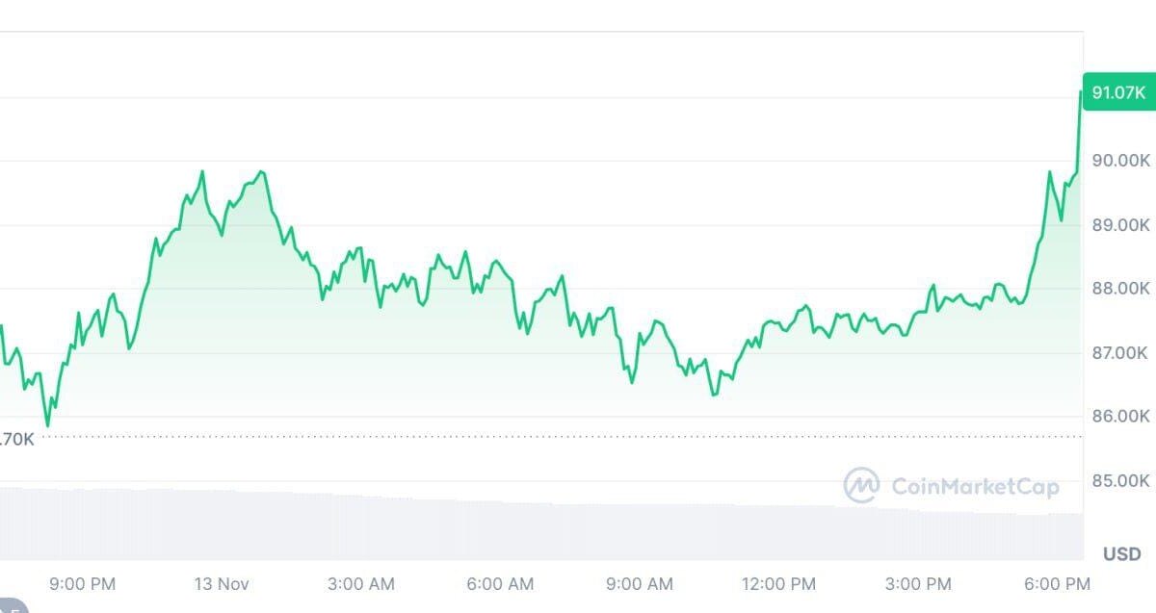Click the partial round icon at bottom-left corner
Screen dimensions: 1156x613
(12, 606)
